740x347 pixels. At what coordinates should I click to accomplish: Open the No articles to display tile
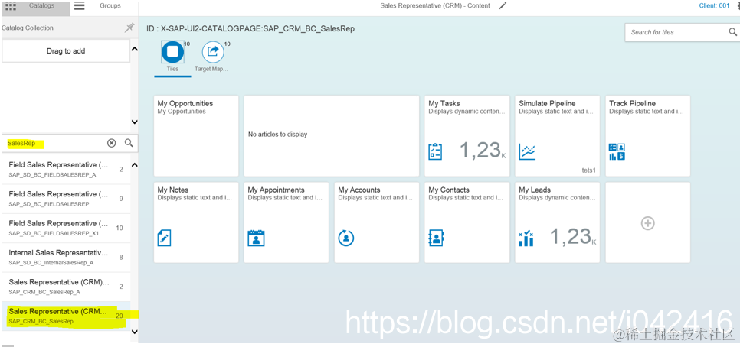(331, 136)
